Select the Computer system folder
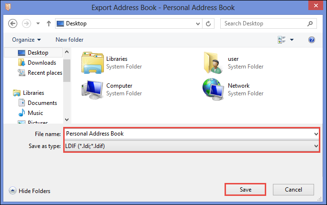The height and width of the screenshot is (205, 327). point(112,90)
